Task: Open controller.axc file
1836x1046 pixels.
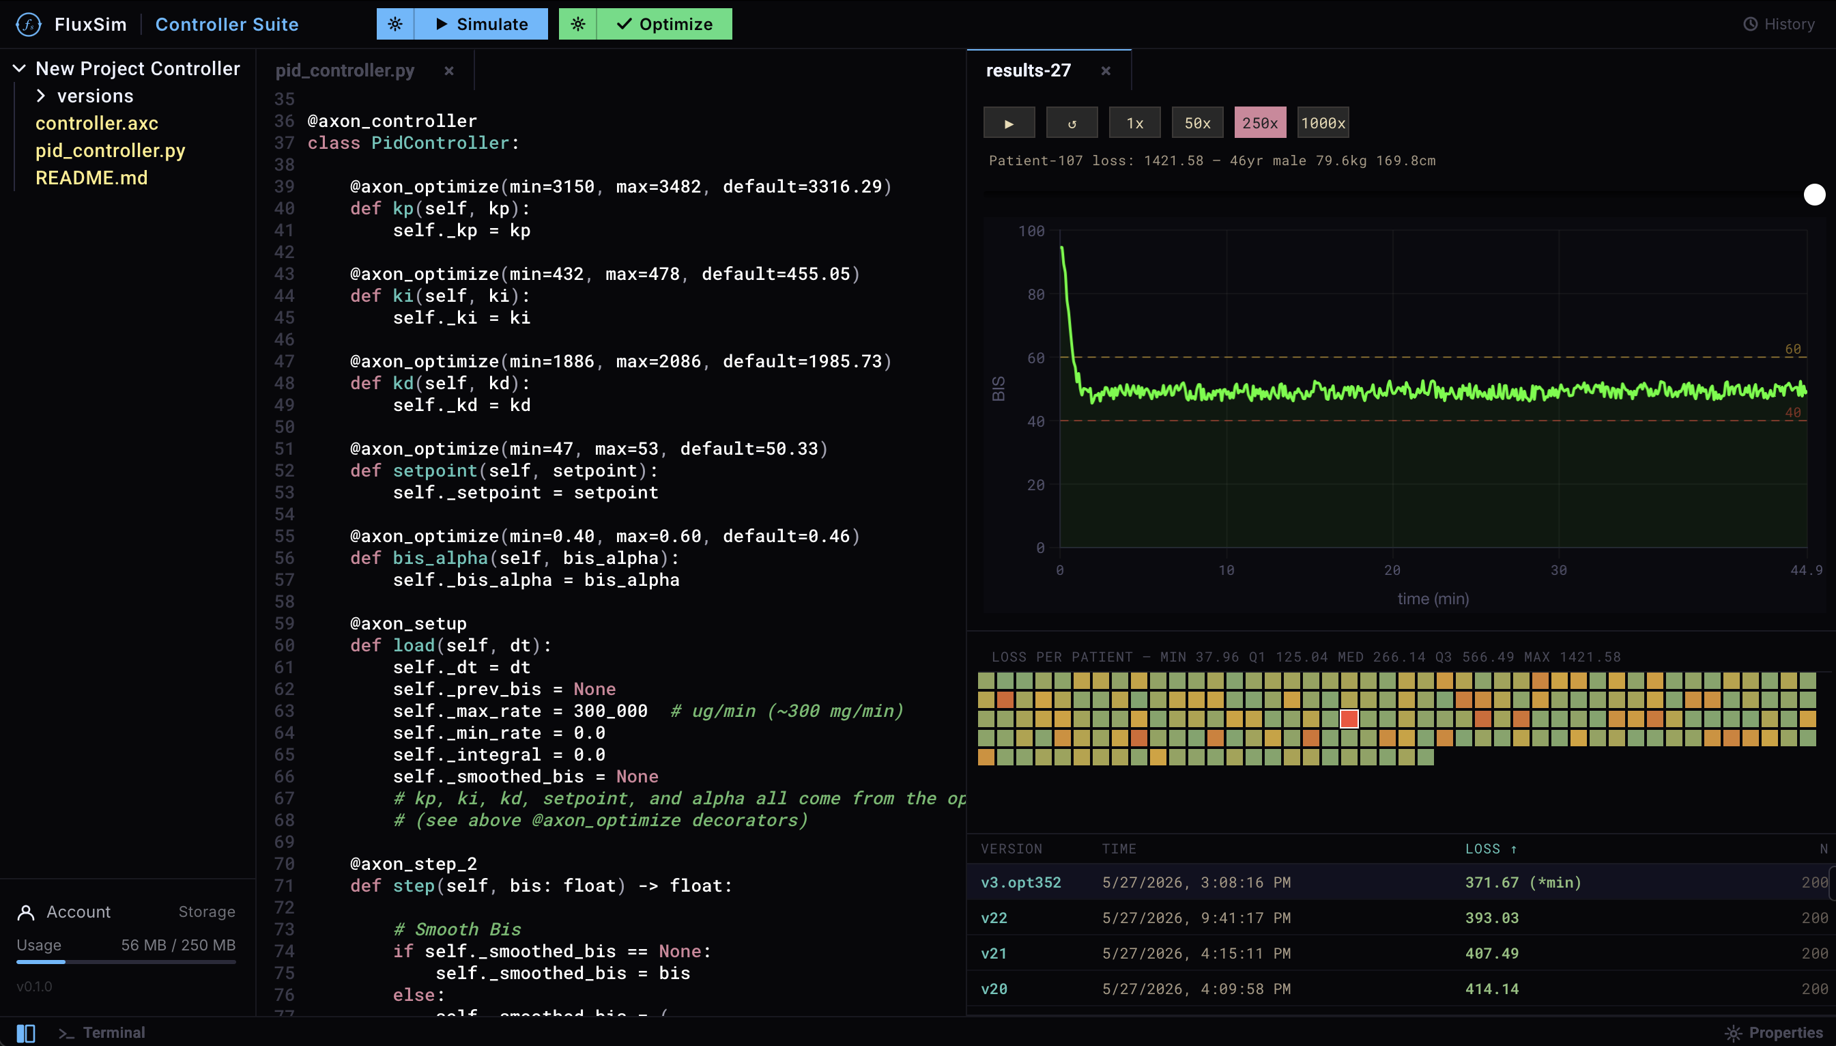Action: [x=97, y=123]
